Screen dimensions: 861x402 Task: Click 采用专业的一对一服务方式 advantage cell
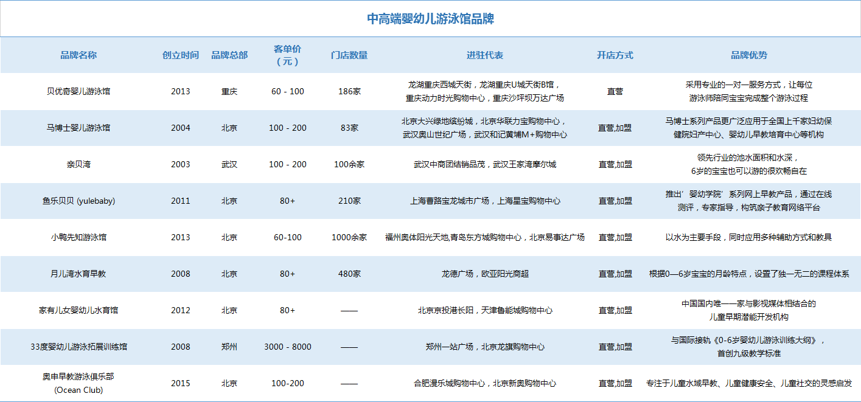coord(749,92)
